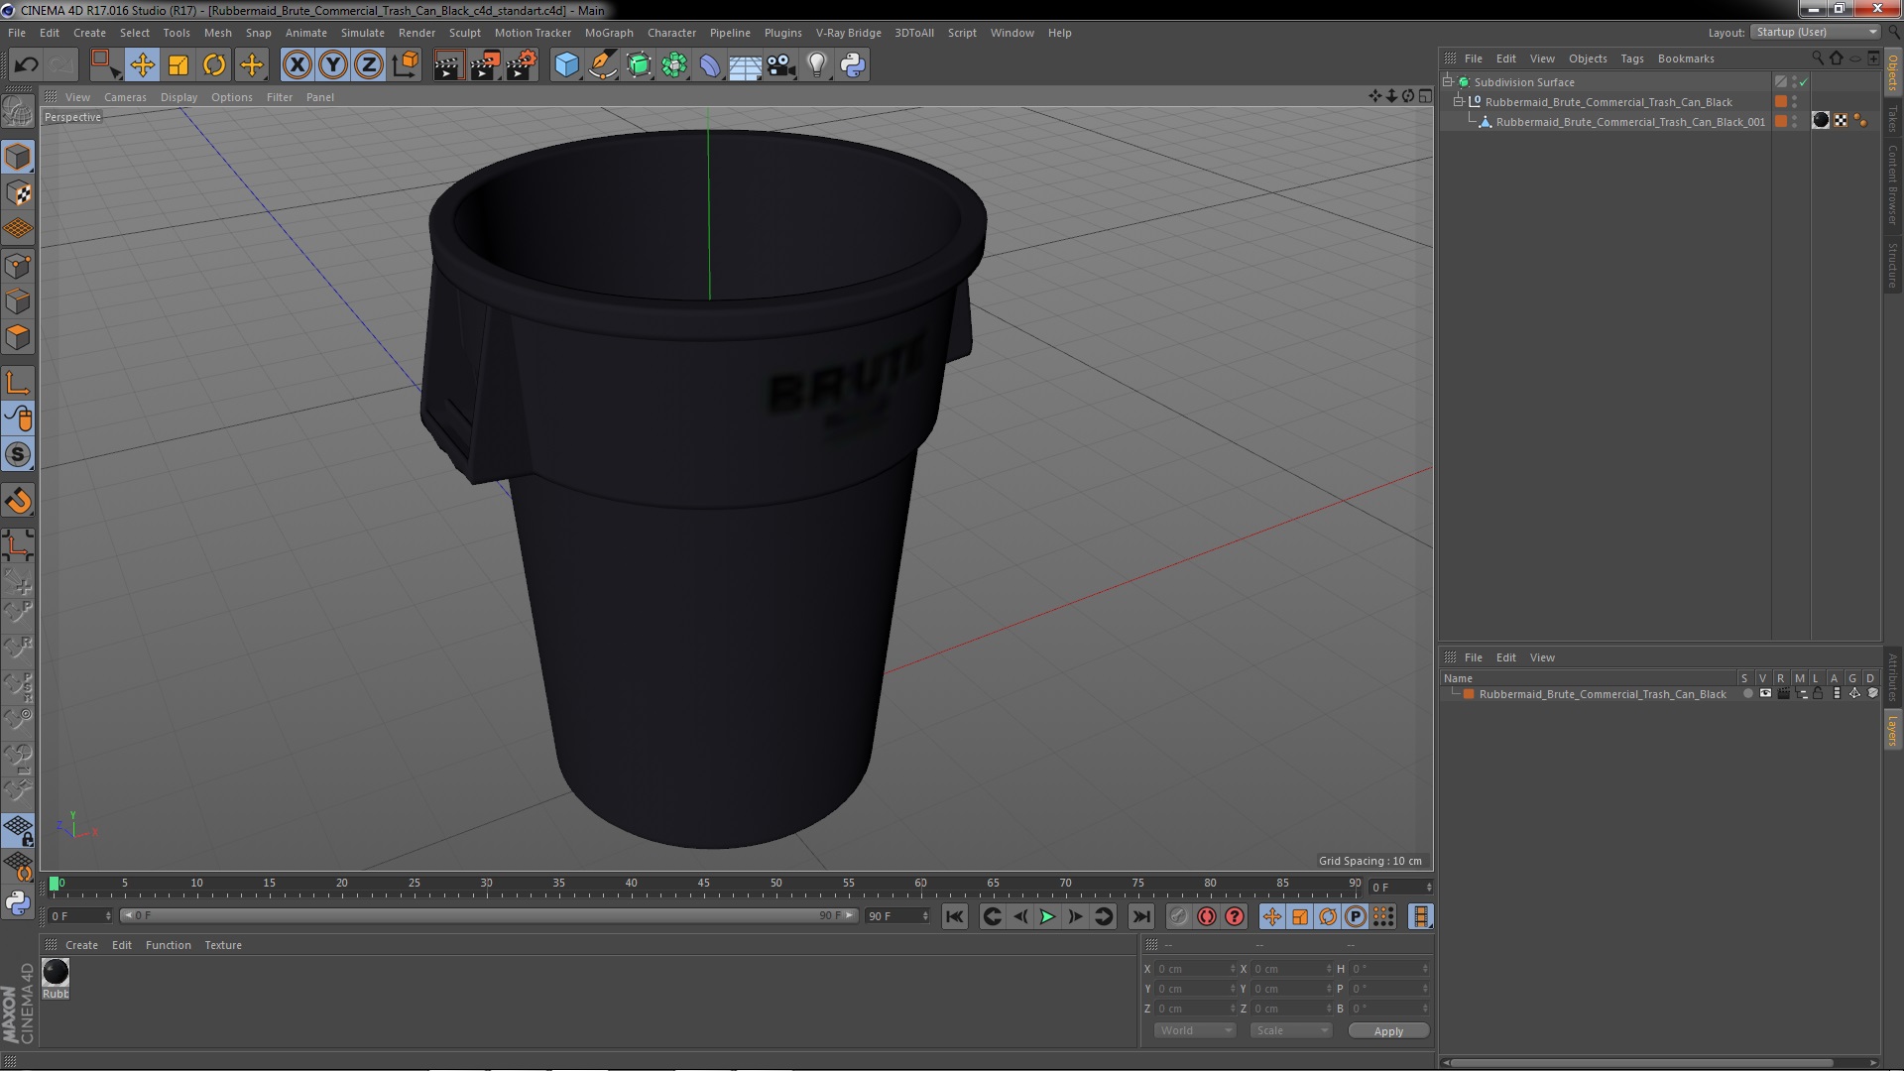The width and height of the screenshot is (1904, 1071).
Task: Click the timeline preview range slider
Action: coord(488,915)
